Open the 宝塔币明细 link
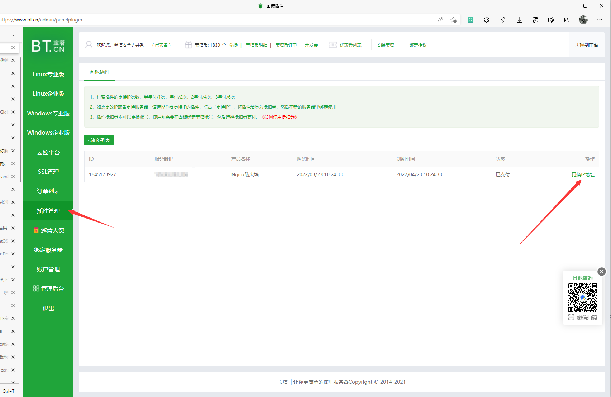The height and width of the screenshot is (397, 611). click(x=257, y=45)
